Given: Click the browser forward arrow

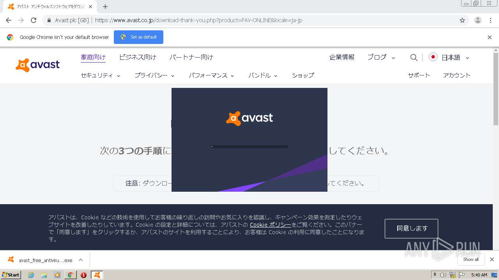Looking at the screenshot, I should (x=21, y=20).
